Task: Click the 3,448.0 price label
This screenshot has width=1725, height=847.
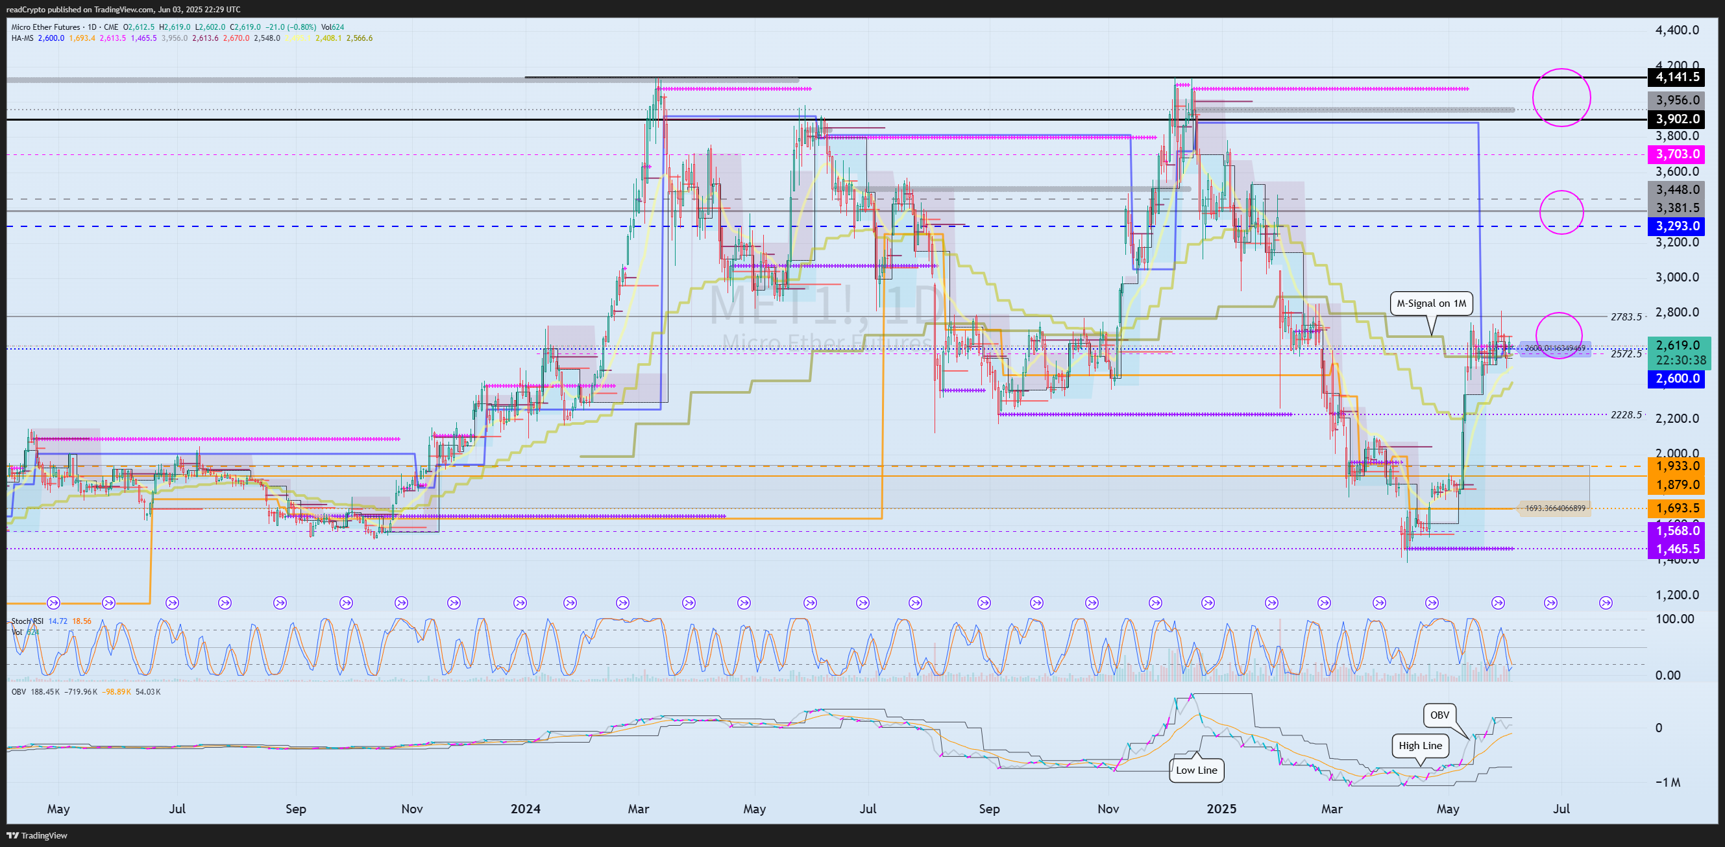Action: (x=1677, y=190)
